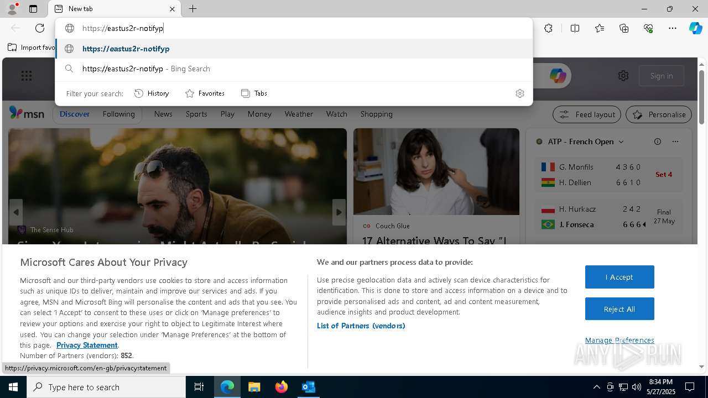Open the Couch Glue article thumbnail
This screenshot has height=398, width=708.
click(x=436, y=172)
